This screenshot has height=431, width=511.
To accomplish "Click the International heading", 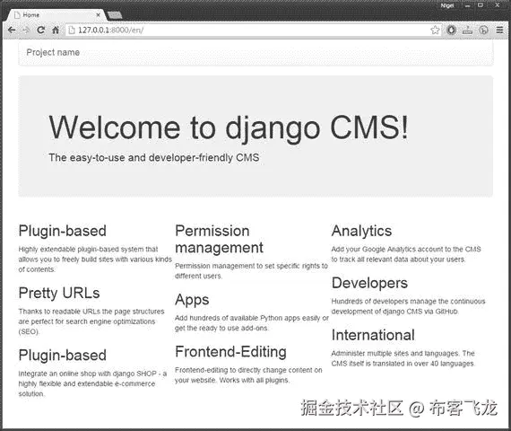I will (373, 335).
